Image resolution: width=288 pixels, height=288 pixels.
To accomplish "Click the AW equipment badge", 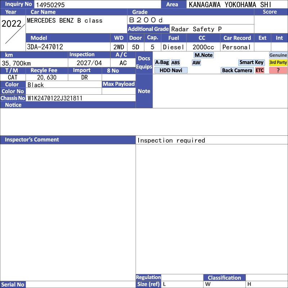I will (x=196, y=63).
